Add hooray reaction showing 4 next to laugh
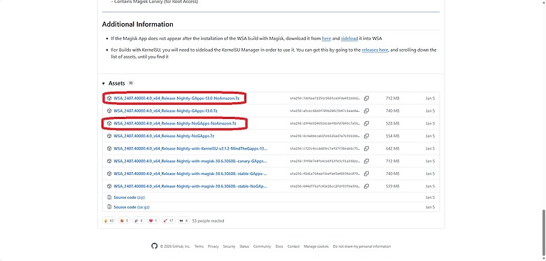This screenshot has width=546, height=261. (139, 220)
